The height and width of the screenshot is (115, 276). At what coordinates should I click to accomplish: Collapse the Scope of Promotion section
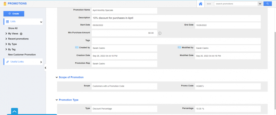[x=57, y=77]
